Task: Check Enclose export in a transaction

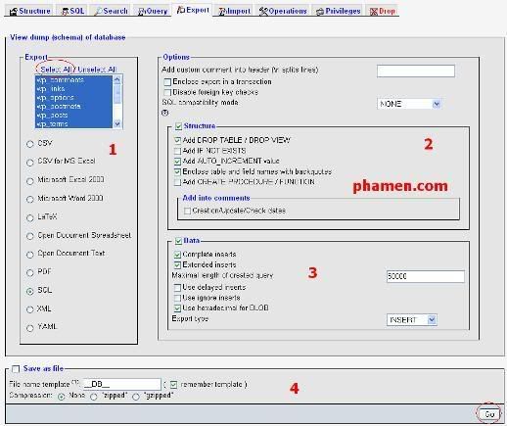Action: point(167,82)
